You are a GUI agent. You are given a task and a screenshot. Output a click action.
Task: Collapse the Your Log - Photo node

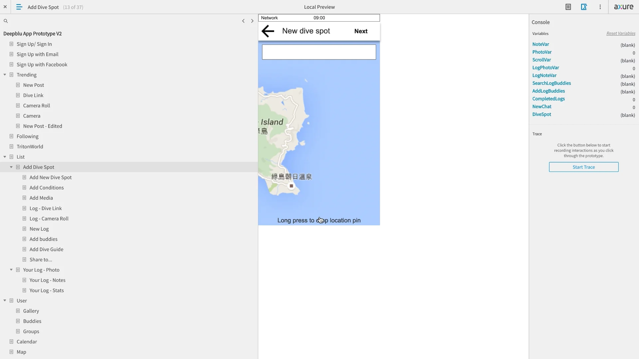click(11, 270)
